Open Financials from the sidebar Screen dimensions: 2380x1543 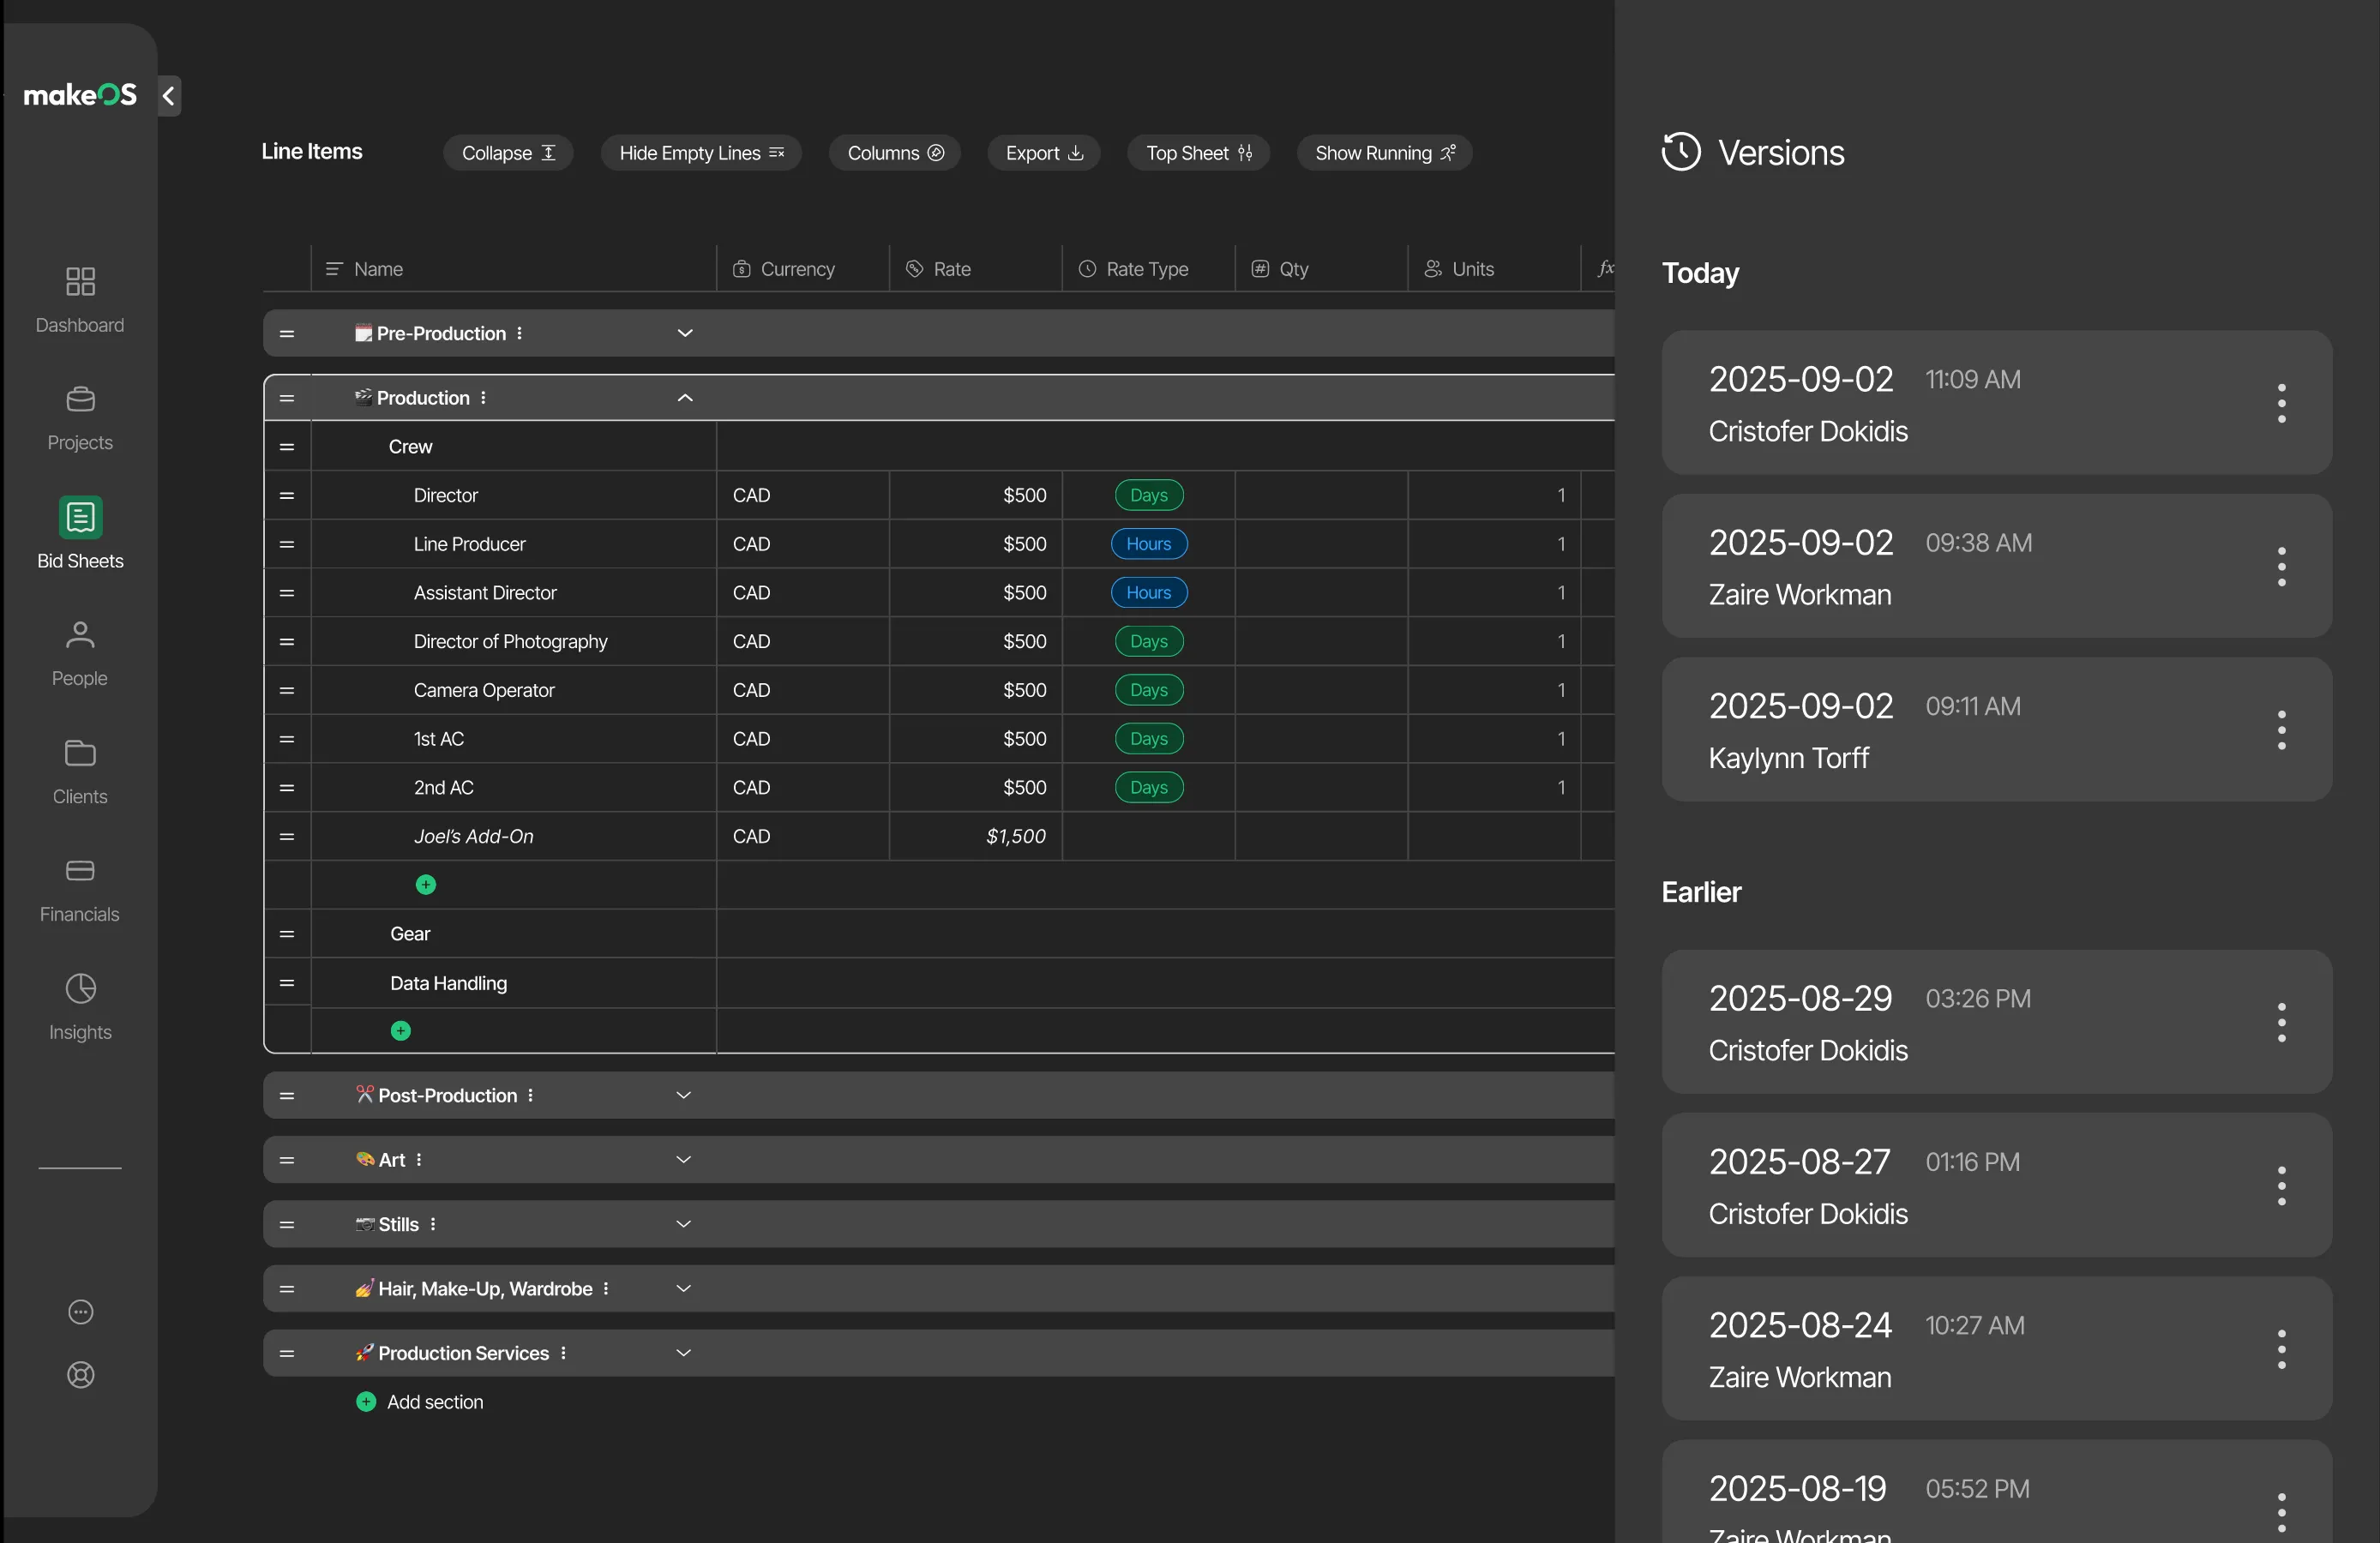tap(80, 890)
